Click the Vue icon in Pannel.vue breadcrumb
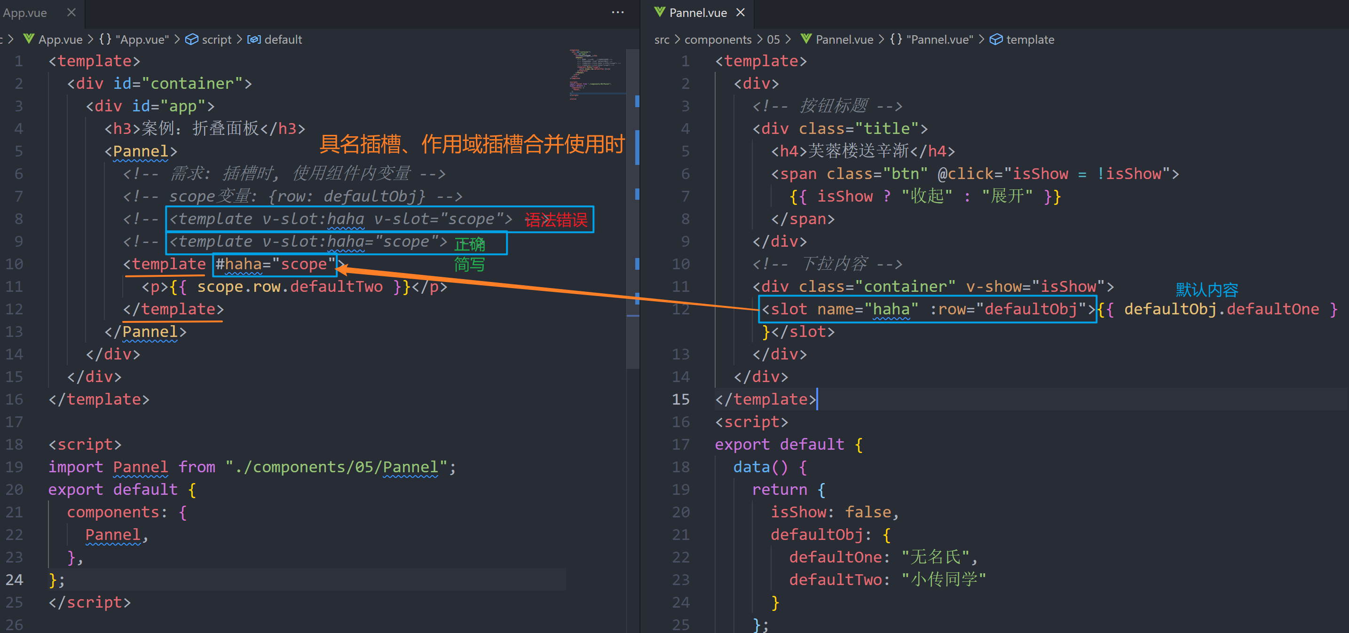 [x=806, y=39]
